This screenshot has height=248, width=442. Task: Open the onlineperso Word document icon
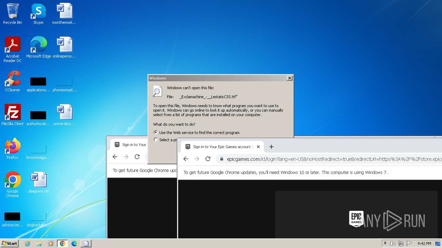(x=64, y=48)
